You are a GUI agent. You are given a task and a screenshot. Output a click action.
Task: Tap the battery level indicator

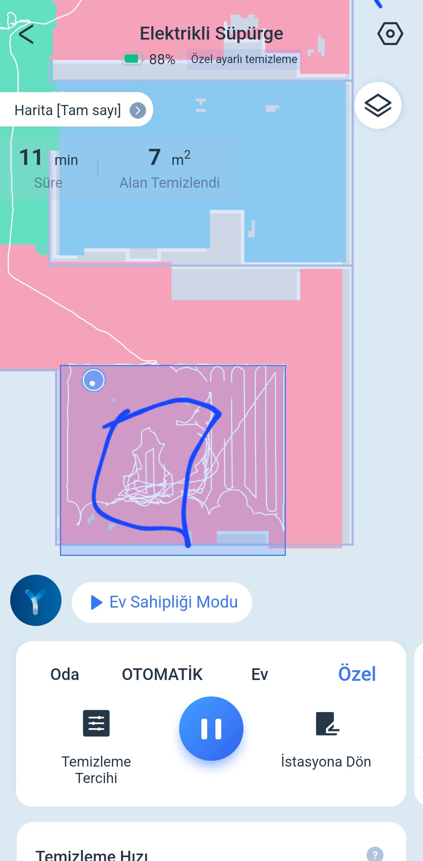(149, 59)
